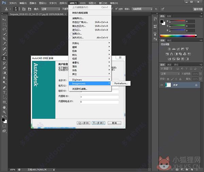Select the Hand tool

pos(4,107)
